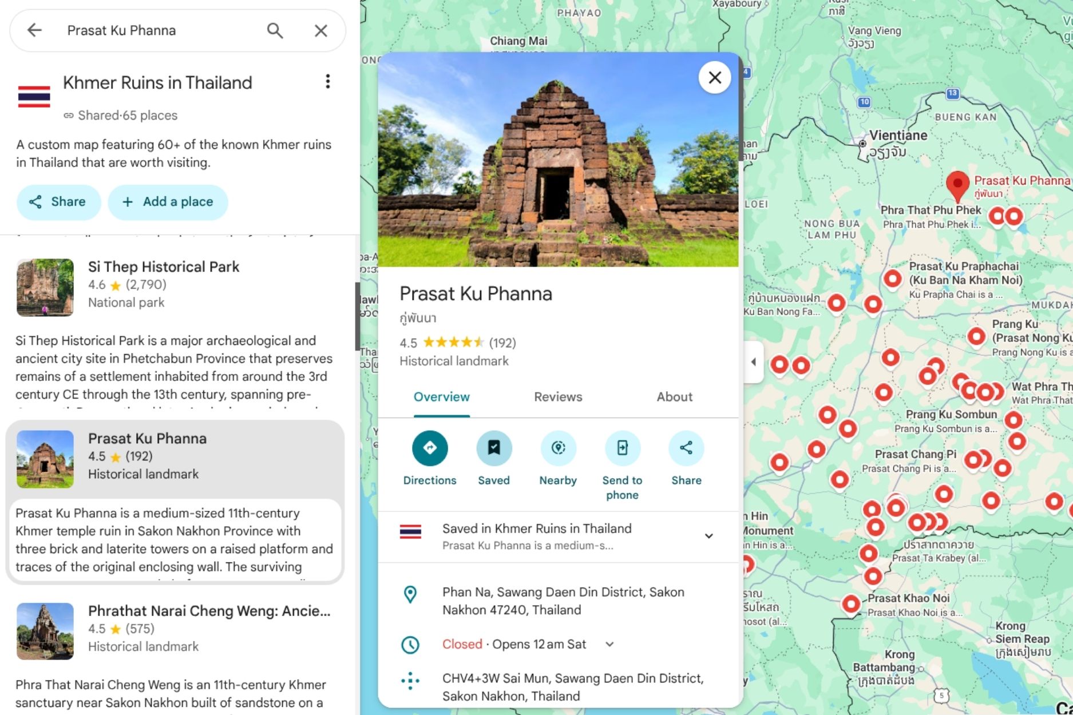View the large temple photo

tap(558, 160)
